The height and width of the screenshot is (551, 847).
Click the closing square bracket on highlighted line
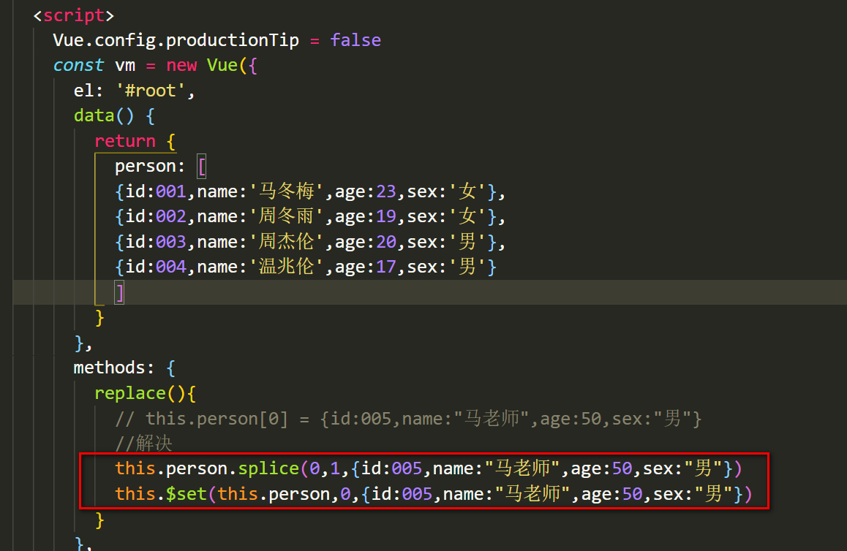pyautogui.click(x=119, y=292)
